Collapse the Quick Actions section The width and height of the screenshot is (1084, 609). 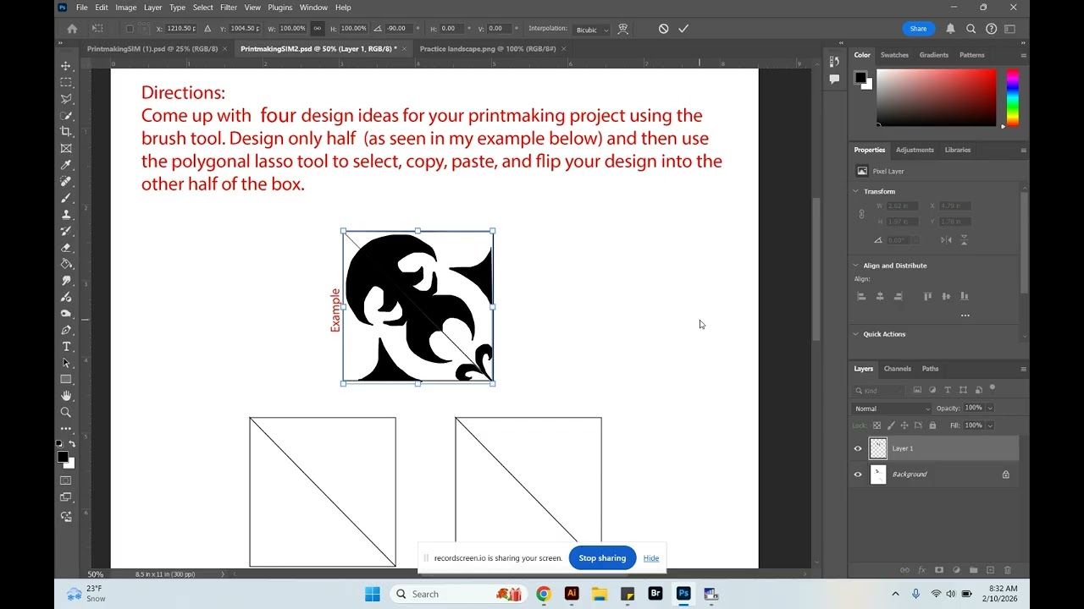tap(856, 334)
